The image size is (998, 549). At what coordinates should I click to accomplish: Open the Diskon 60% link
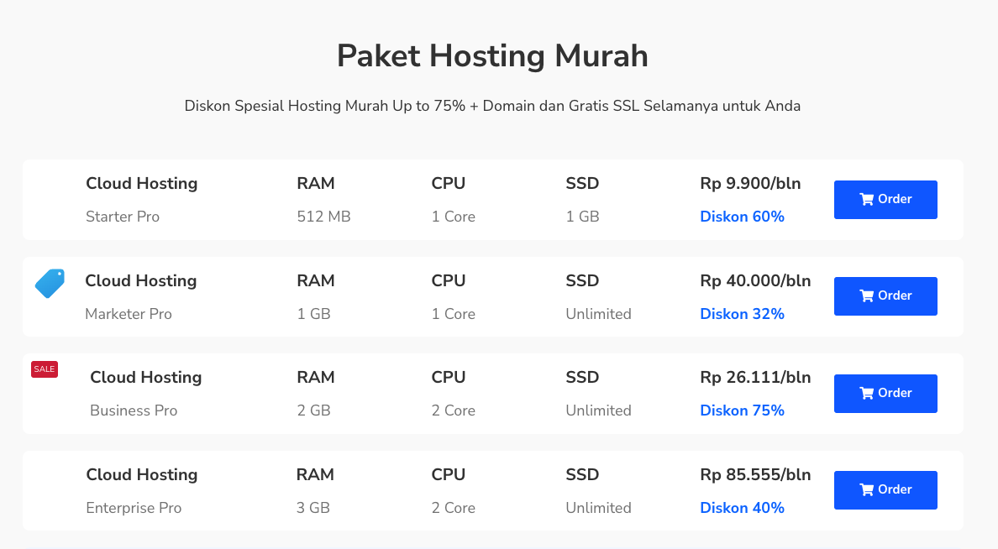click(x=742, y=217)
